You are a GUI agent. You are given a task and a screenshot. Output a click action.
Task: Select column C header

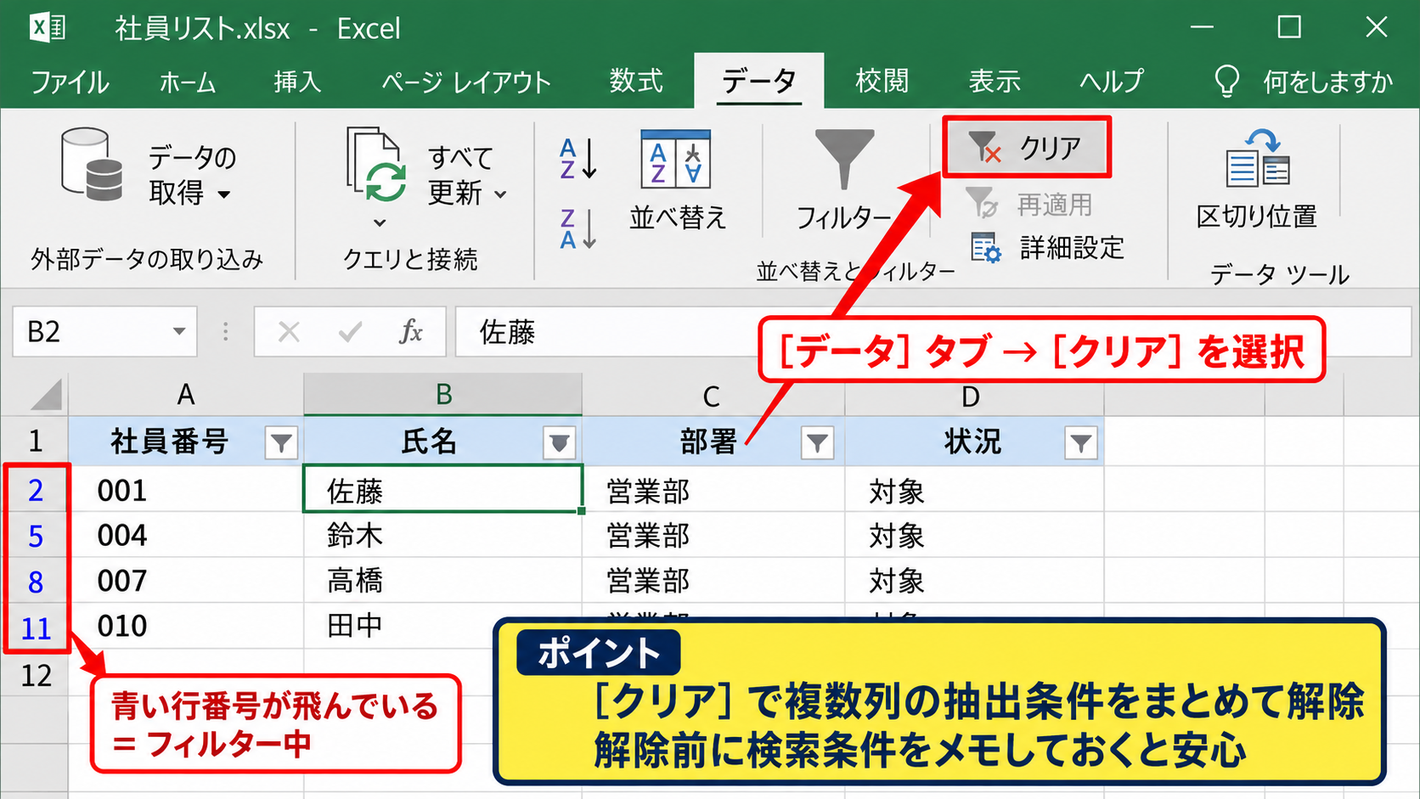coord(713,395)
